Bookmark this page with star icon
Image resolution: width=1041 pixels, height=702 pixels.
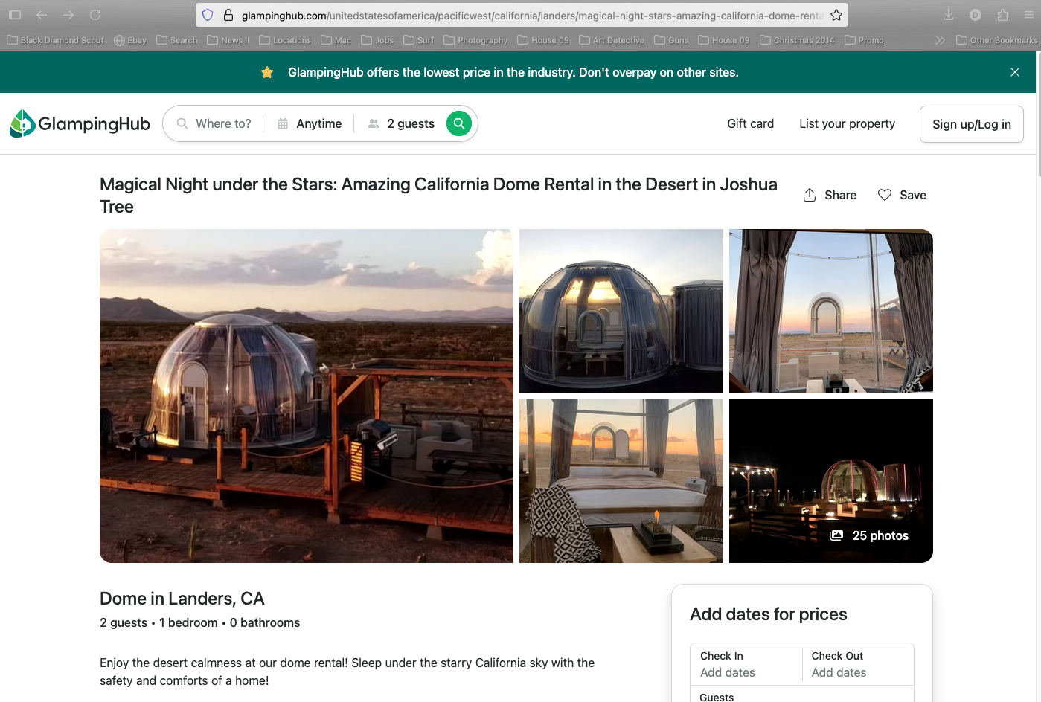coord(836,15)
